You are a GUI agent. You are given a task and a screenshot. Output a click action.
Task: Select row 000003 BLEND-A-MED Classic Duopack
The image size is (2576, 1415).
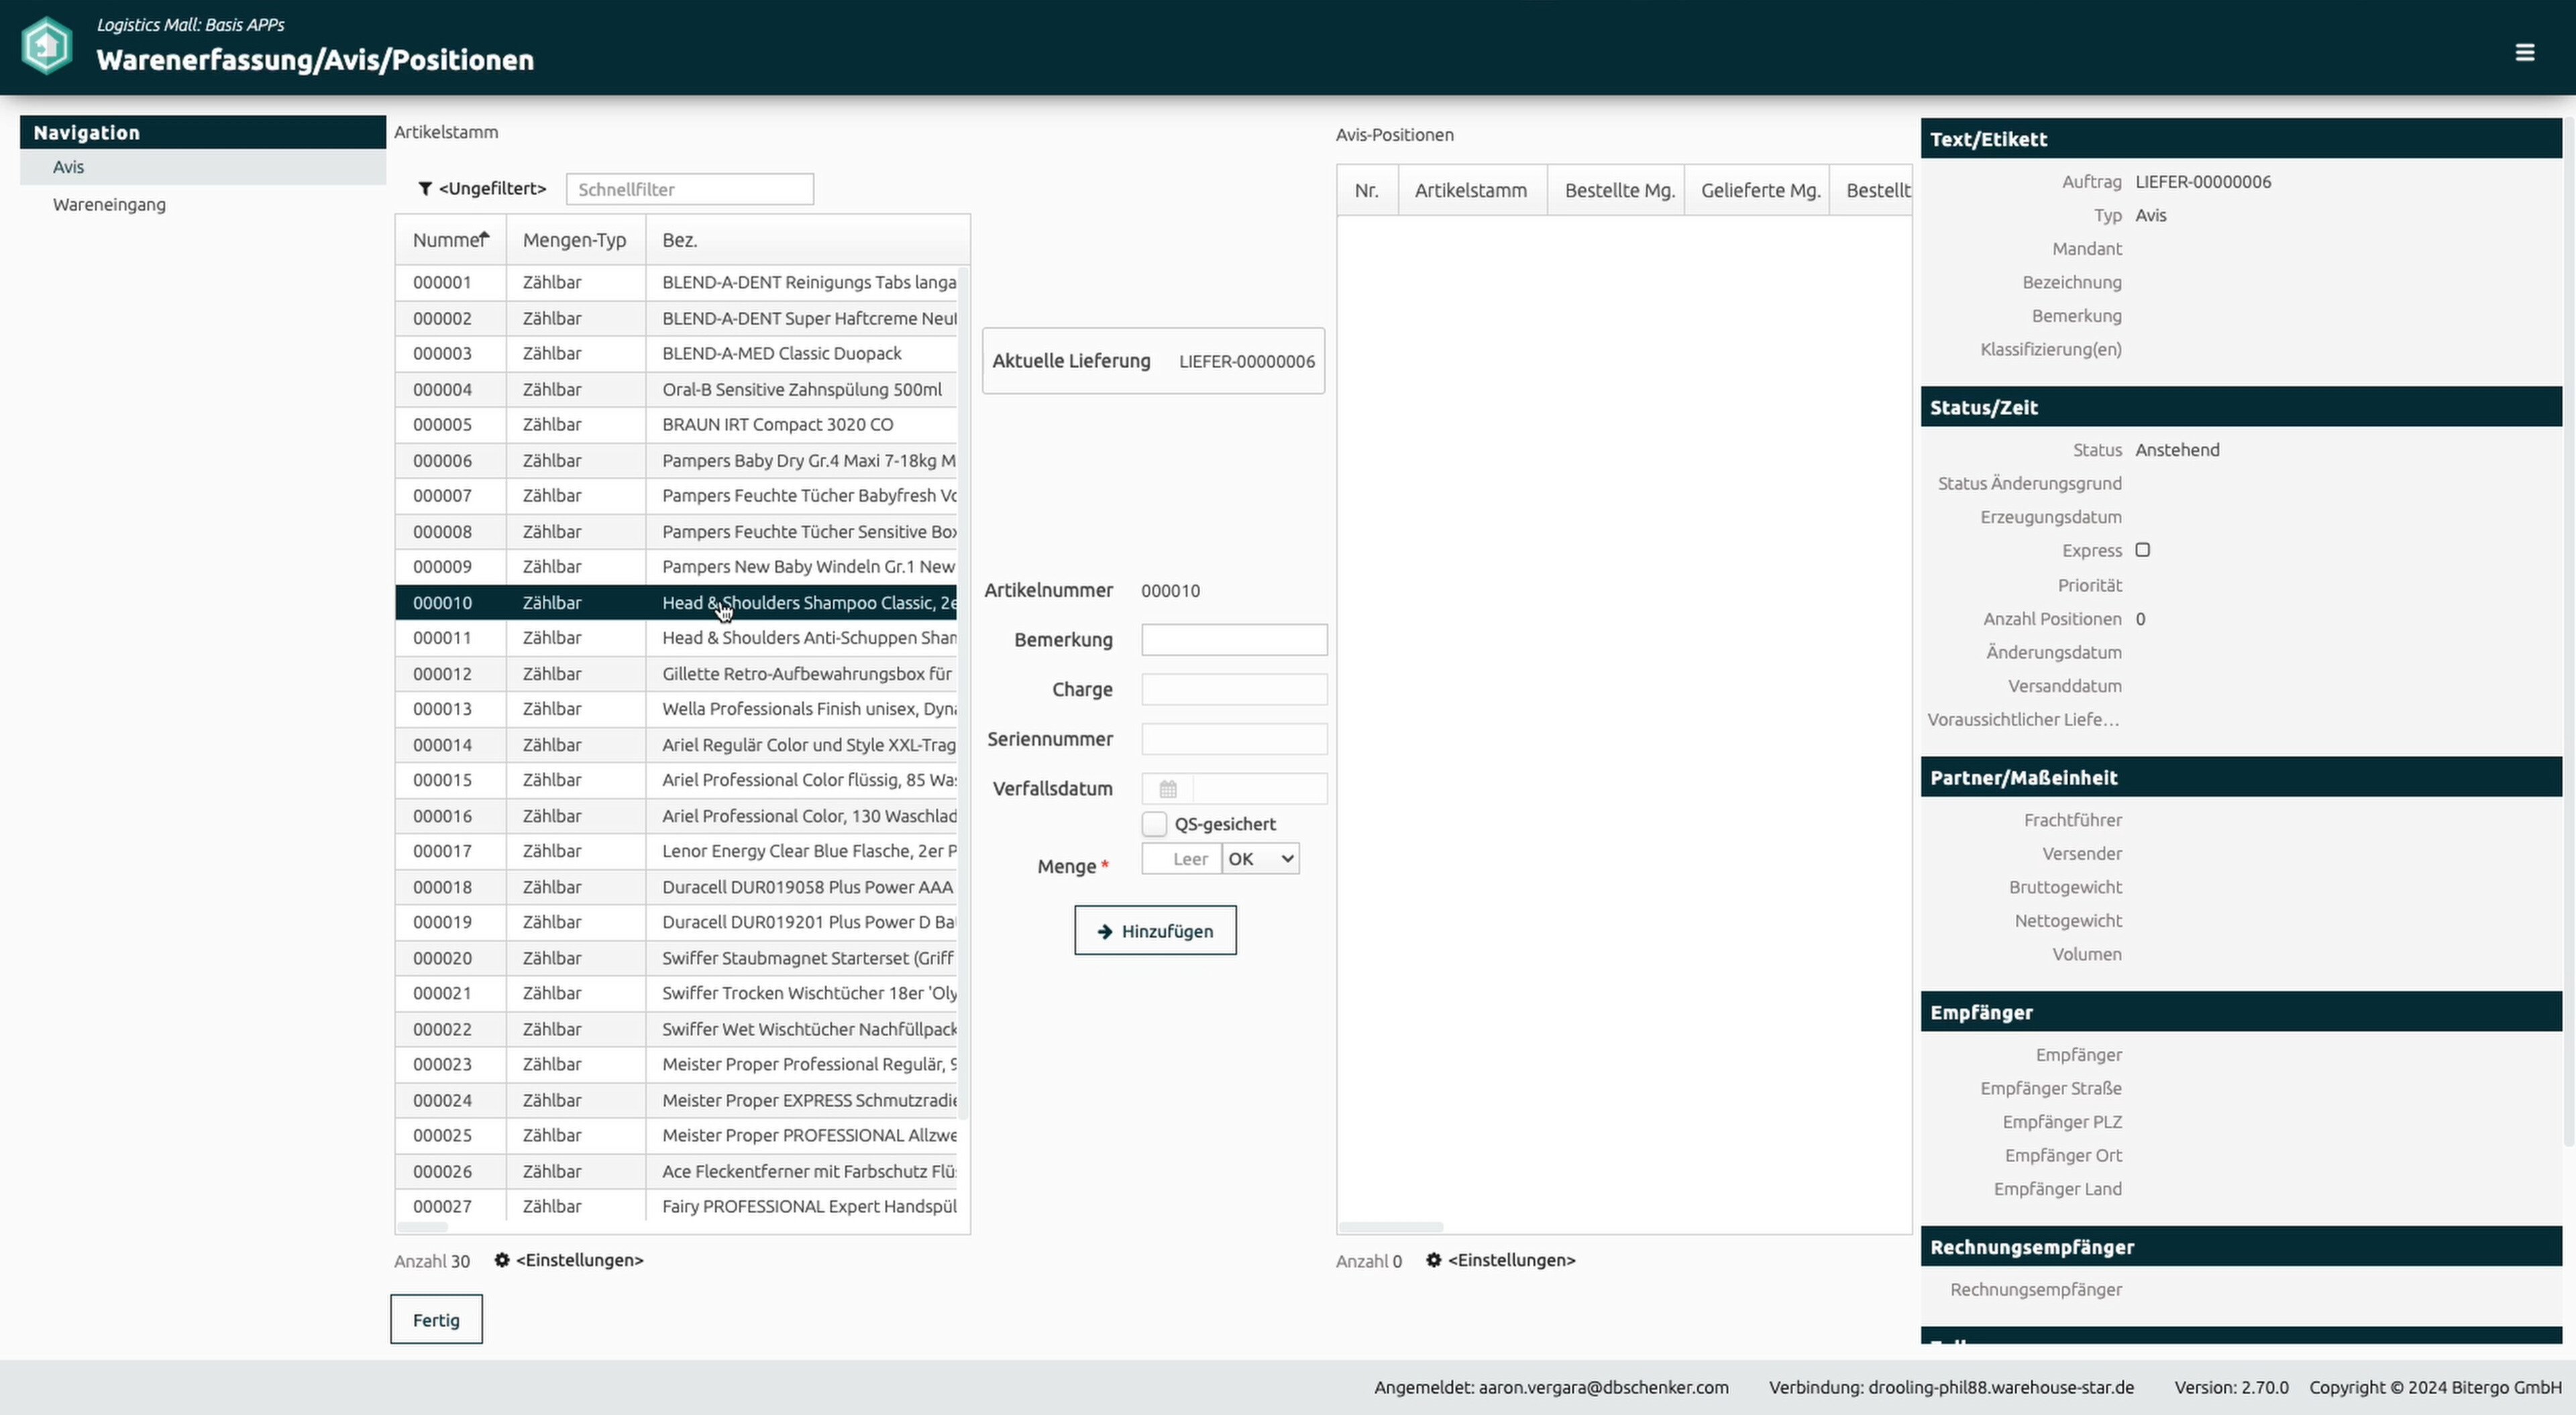[x=676, y=353]
